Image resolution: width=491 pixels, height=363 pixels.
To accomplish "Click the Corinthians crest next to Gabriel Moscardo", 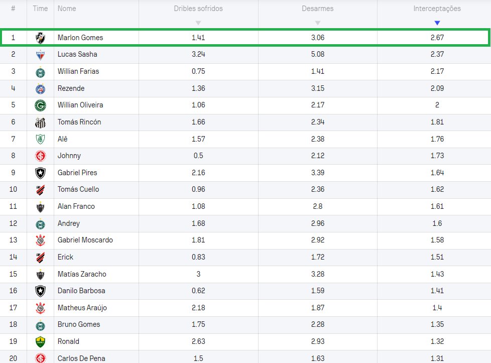I will point(40,240).
